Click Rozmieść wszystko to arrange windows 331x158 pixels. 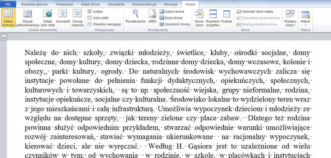[x=213, y=18]
